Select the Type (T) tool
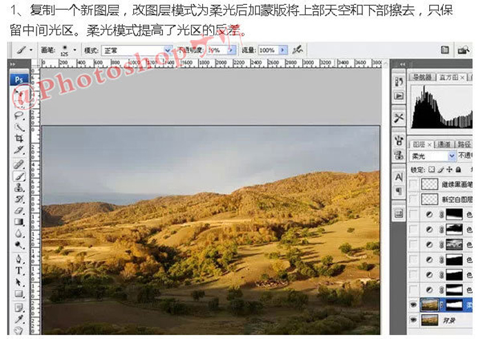The height and width of the screenshot is (339, 483). click(x=19, y=271)
